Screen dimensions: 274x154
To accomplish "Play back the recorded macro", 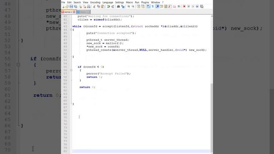I will (x=193, y=6).
